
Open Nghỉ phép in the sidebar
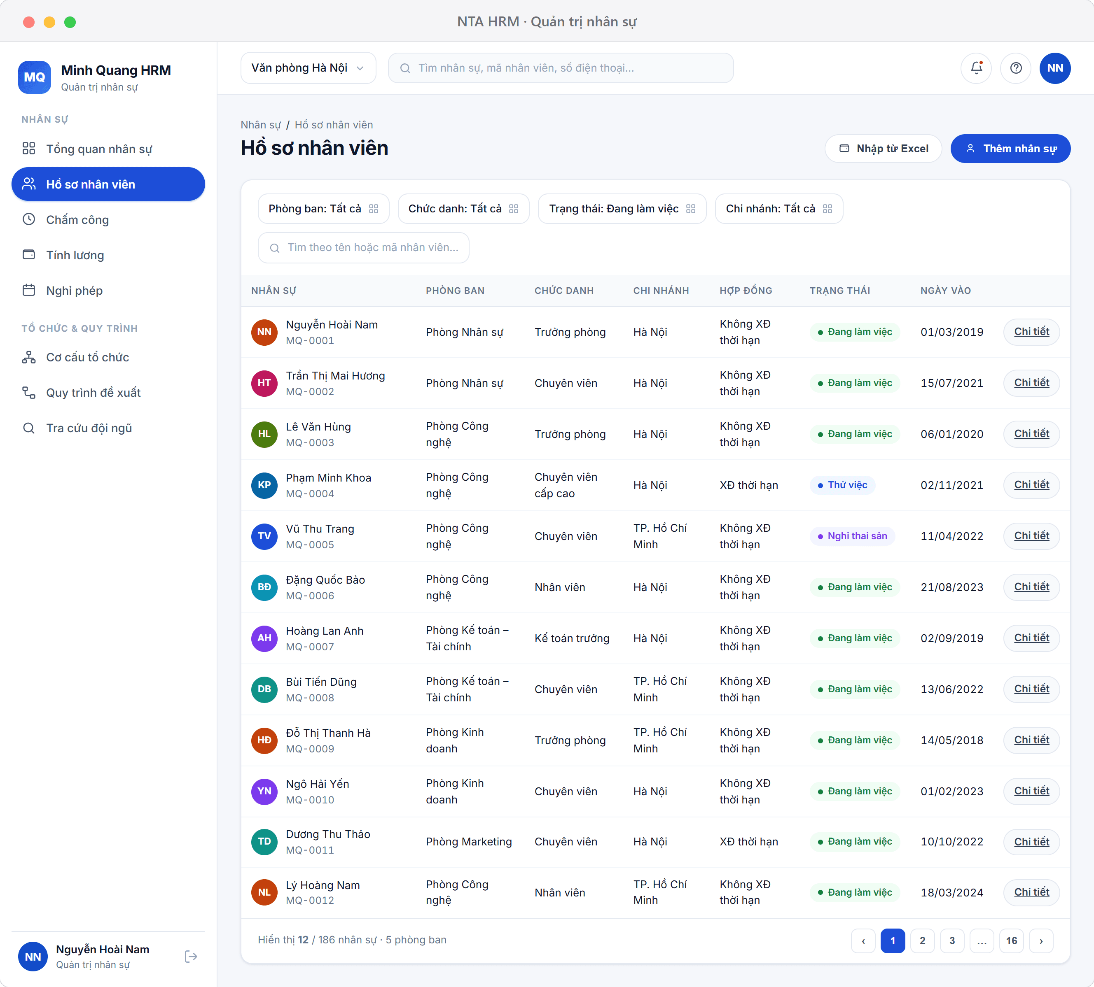pos(108,291)
